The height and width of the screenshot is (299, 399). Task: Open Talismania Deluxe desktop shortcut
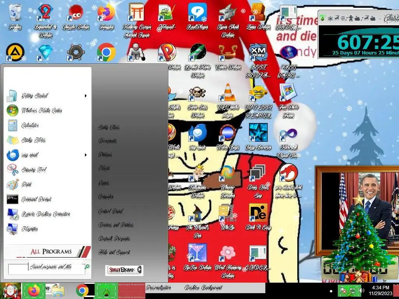pyautogui.click(x=198, y=181)
